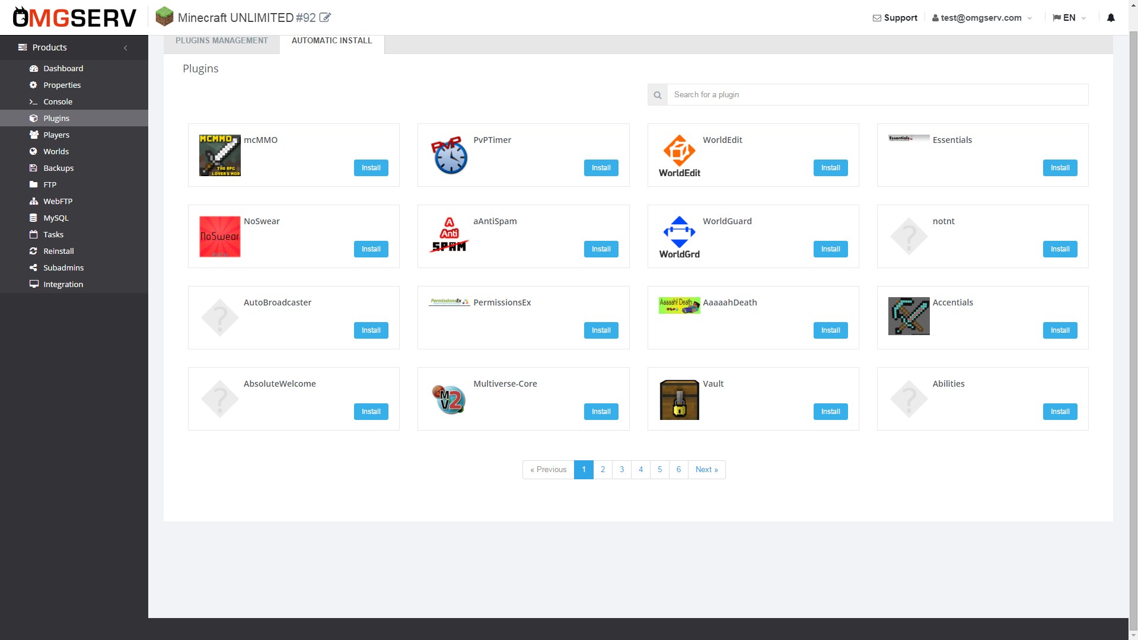Viewport: 1138px width, 640px height.
Task: Open the Console prompt icon
Action: click(x=34, y=101)
